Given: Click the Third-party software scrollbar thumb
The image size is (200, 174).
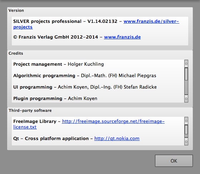Looking at the screenshot, I should pyautogui.click(x=186, y=130).
